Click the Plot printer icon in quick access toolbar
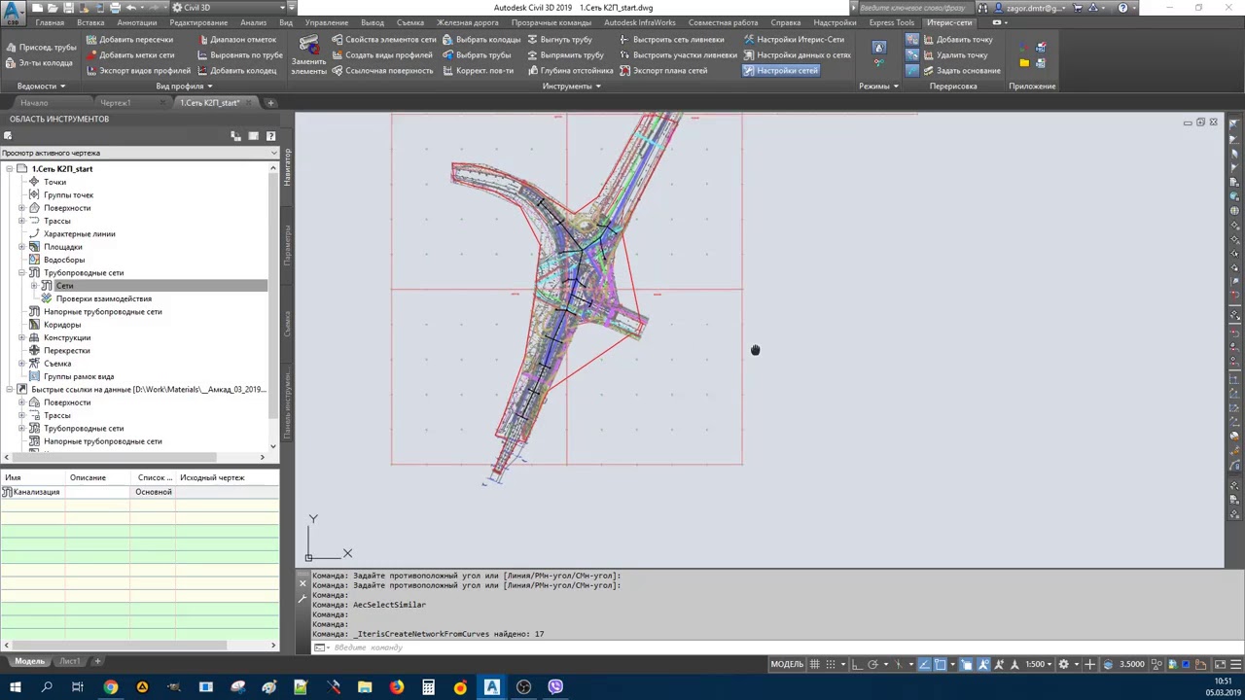 [x=116, y=8]
